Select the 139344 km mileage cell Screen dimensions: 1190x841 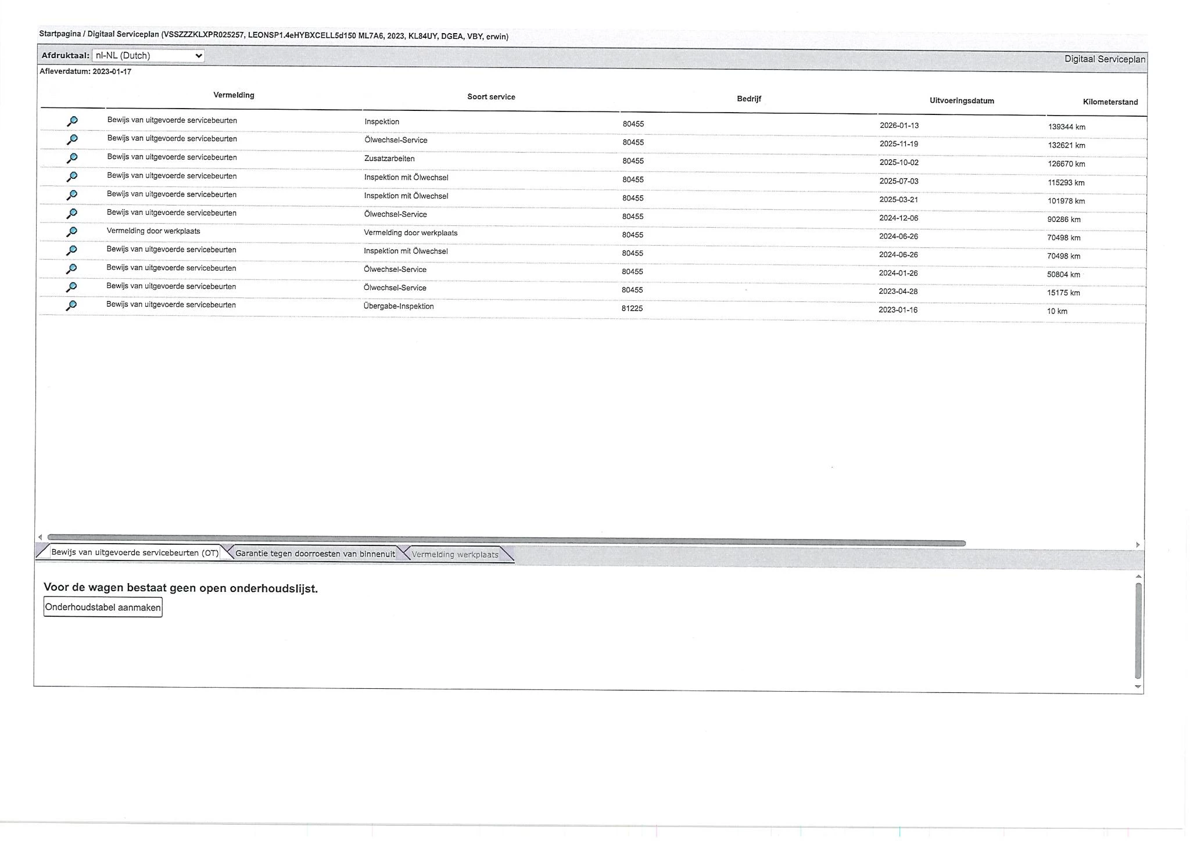1067,127
